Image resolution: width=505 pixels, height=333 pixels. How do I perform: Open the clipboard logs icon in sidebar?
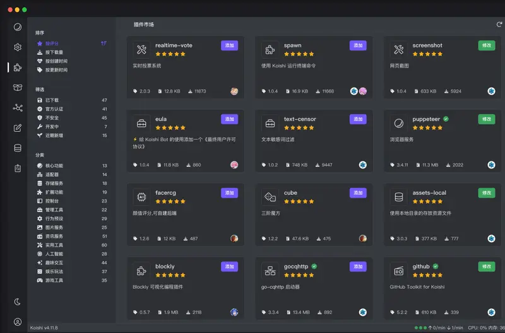click(x=18, y=168)
